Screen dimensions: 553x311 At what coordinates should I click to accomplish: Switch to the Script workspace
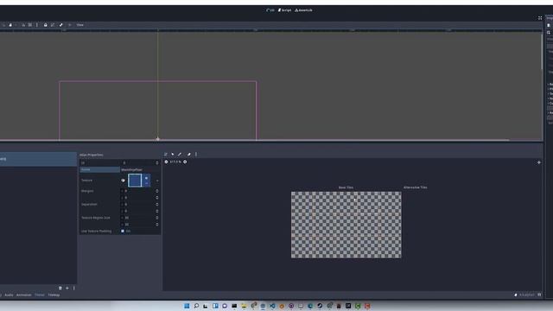pos(285,10)
